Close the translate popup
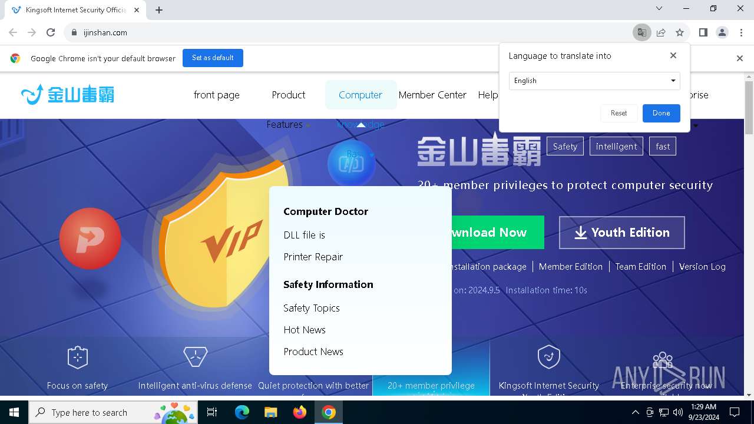Image resolution: width=754 pixels, height=424 pixels. coord(673,55)
